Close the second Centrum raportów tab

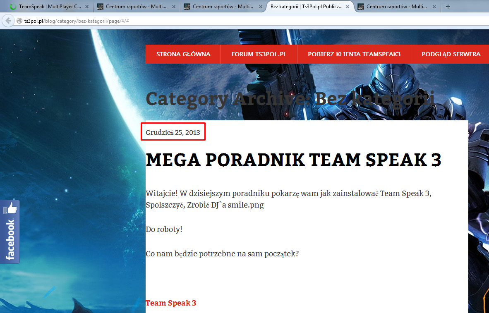pos(260,7)
